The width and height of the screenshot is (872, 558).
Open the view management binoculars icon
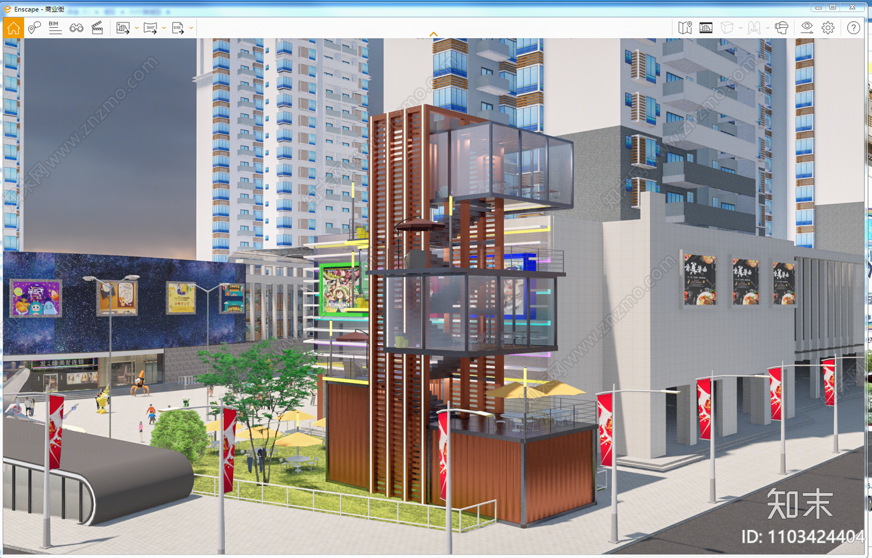click(x=76, y=28)
